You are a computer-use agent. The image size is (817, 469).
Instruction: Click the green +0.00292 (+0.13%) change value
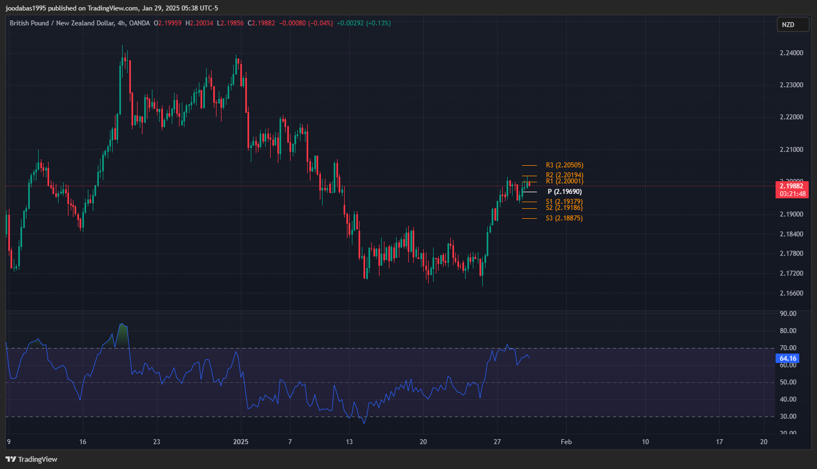tap(363, 23)
